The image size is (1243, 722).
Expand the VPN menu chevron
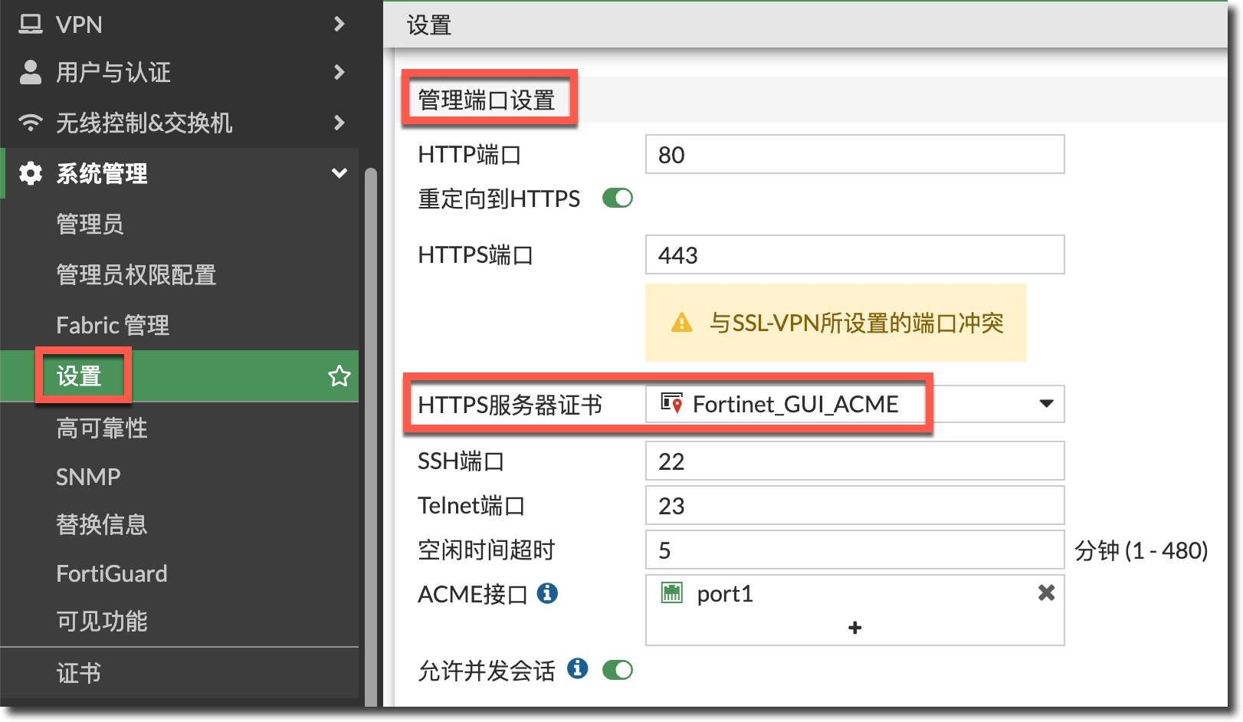pyautogui.click(x=339, y=25)
